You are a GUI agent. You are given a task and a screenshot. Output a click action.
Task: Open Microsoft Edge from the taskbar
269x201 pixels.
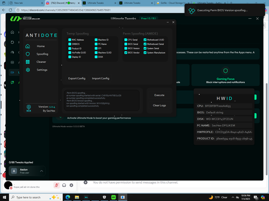click(x=68, y=197)
